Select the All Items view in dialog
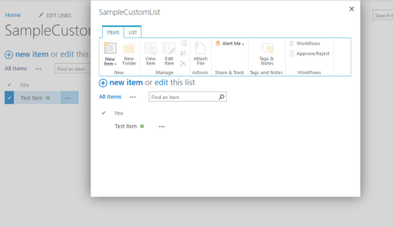This screenshot has width=393, height=227. [x=110, y=97]
